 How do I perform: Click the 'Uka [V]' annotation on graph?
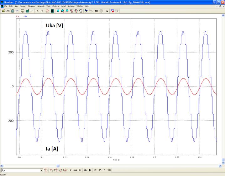(55, 26)
